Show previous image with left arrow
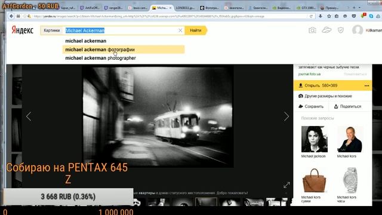Image resolution: width=382 pixels, height=215 pixels. [x=29, y=116]
